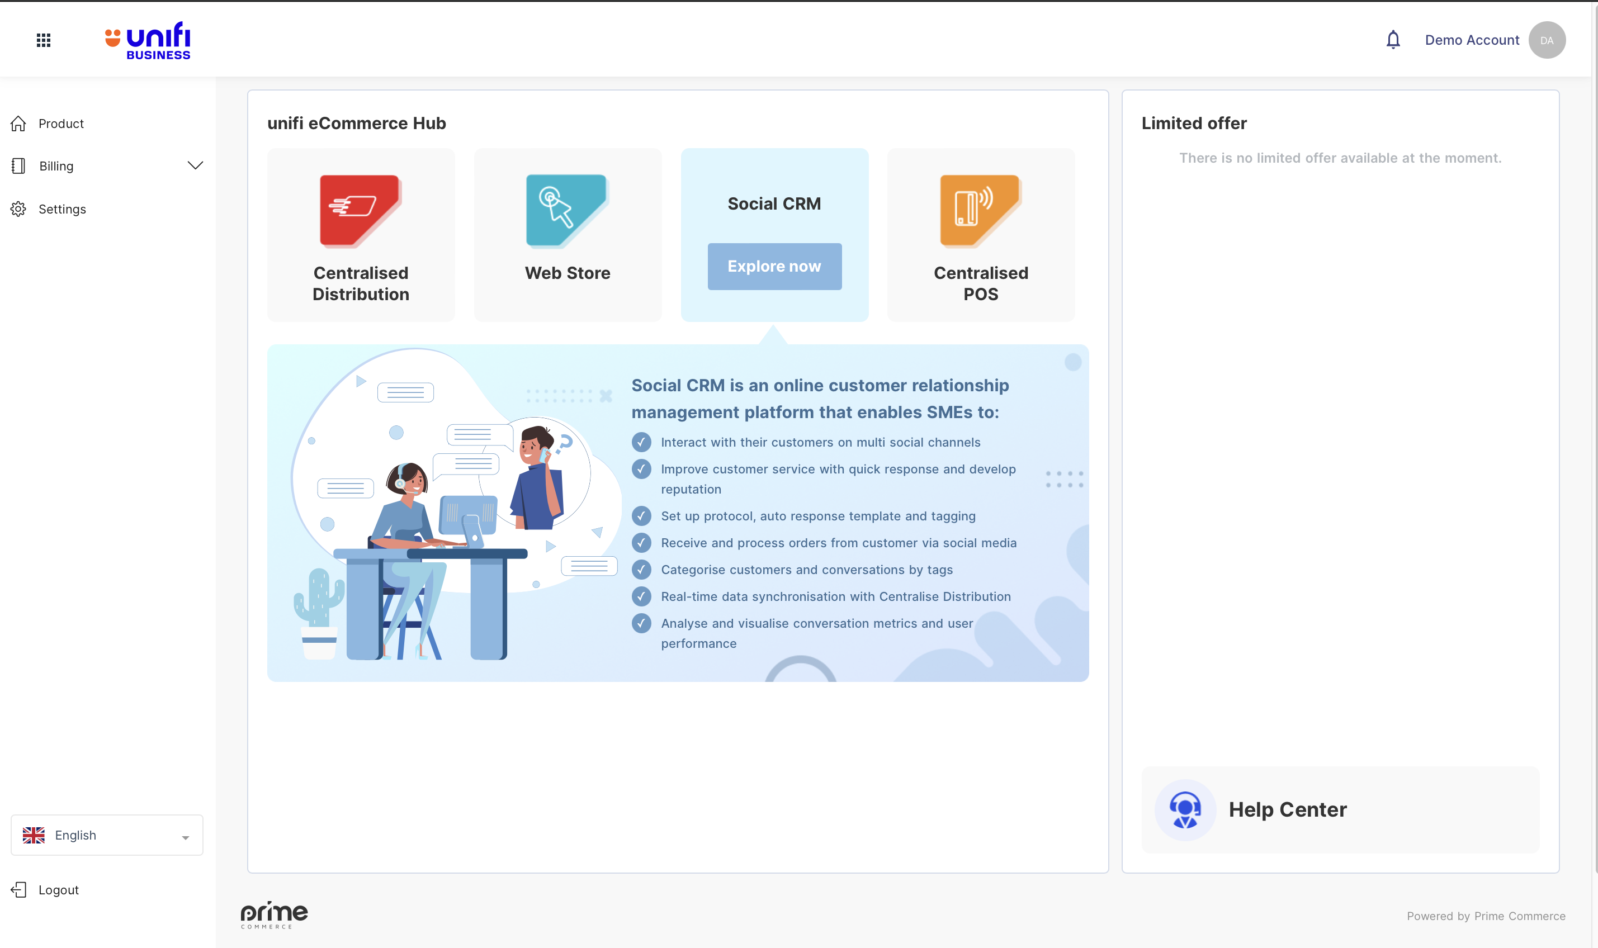
Task: Click the DA profile avatar
Action: pos(1546,40)
